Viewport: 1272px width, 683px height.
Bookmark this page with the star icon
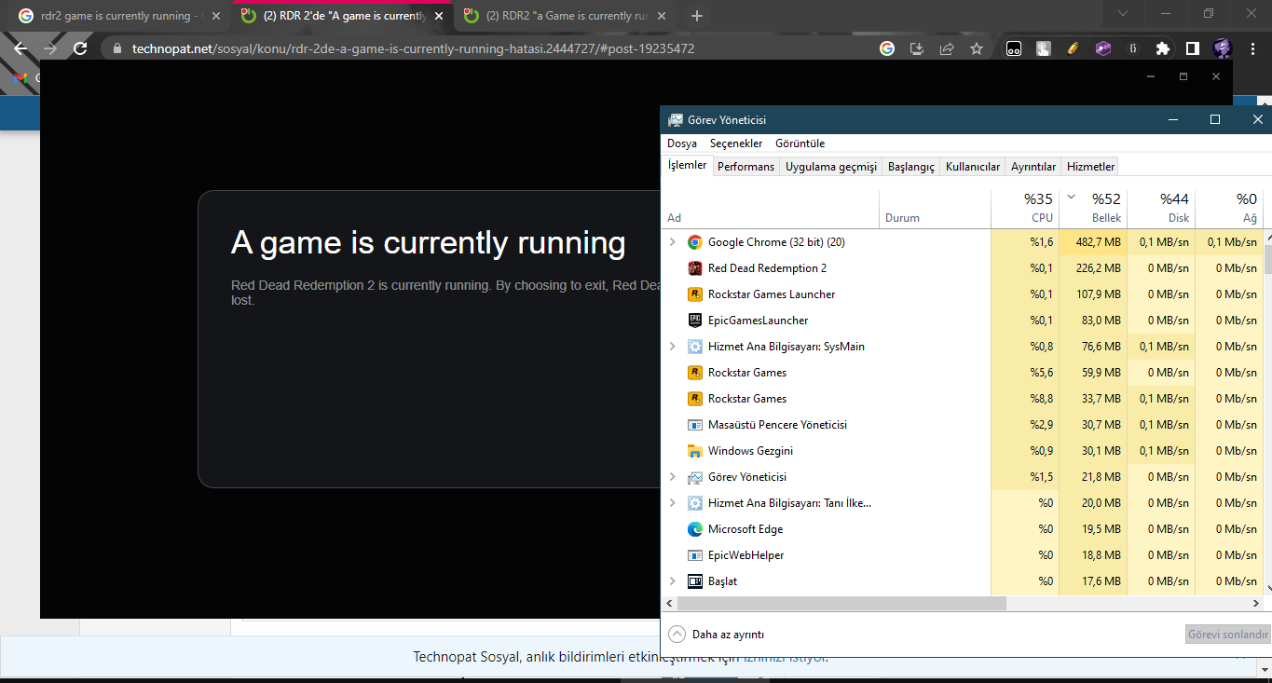click(977, 48)
